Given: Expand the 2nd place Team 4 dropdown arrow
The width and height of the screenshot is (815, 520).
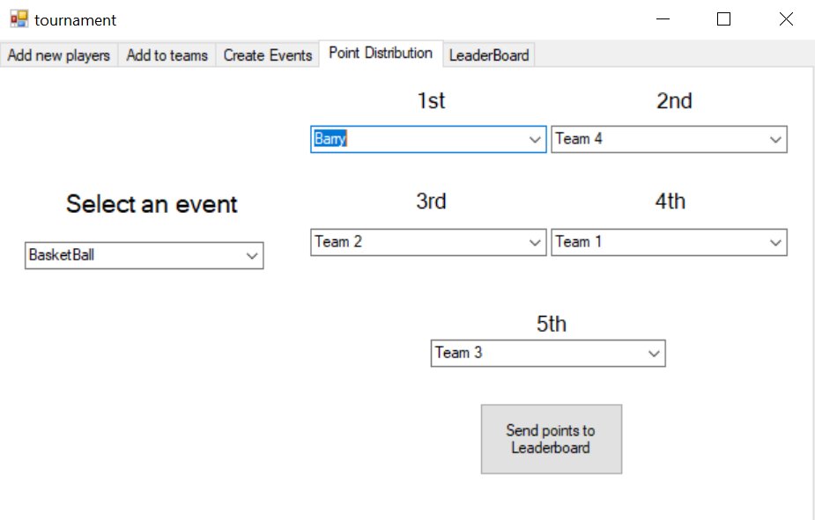Looking at the screenshot, I should pyautogui.click(x=775, y=139).
